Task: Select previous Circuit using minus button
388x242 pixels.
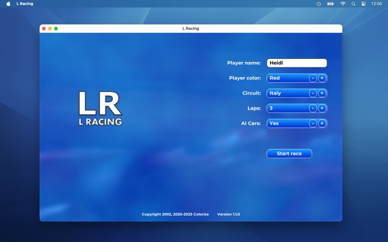Action: point(313,93)
